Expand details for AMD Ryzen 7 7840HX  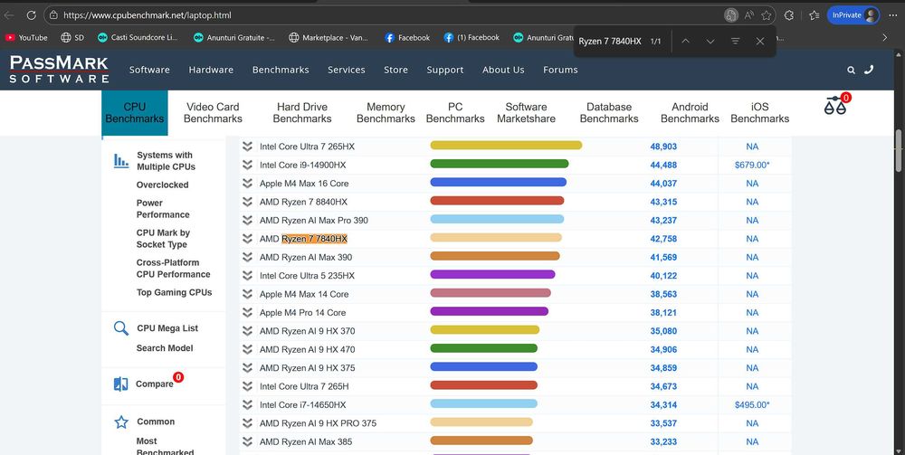pos(247,239)
